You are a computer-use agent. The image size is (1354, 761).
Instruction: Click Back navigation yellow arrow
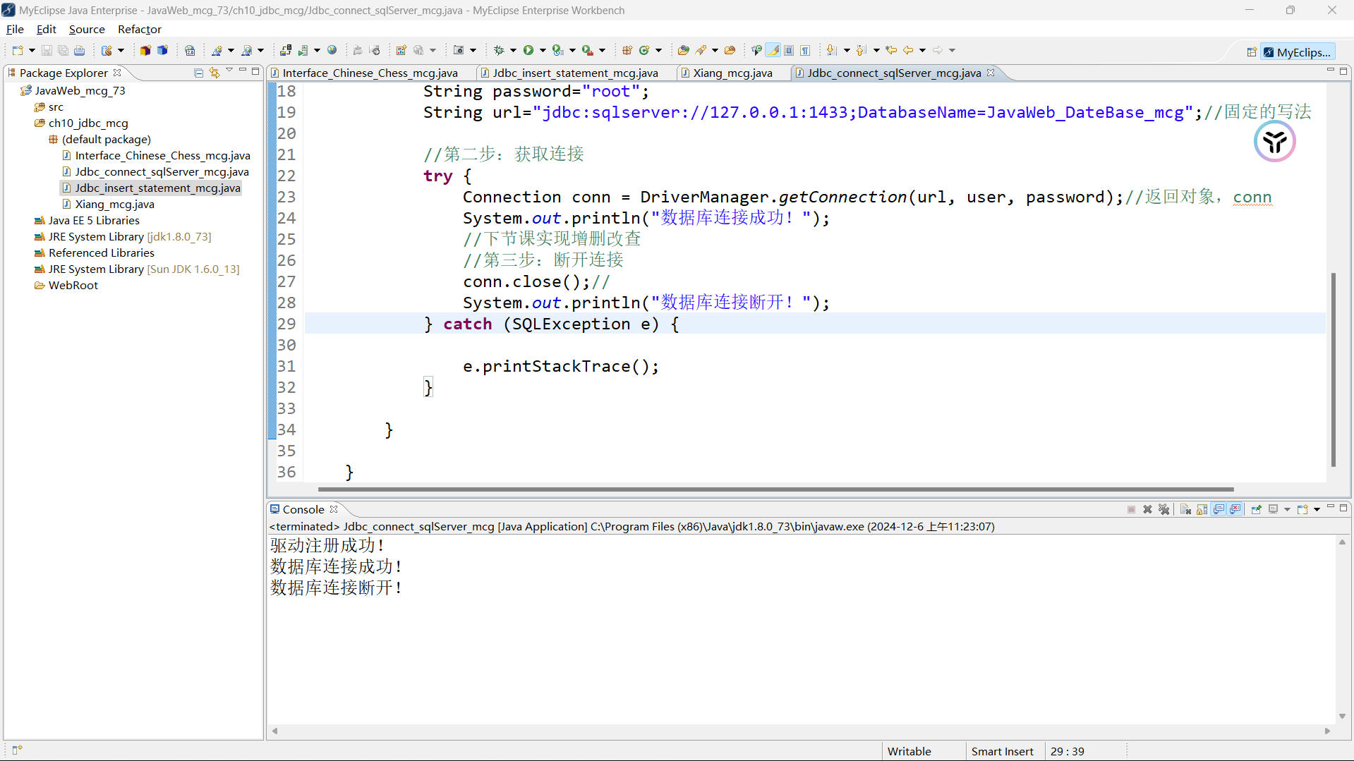click(908, 50)
